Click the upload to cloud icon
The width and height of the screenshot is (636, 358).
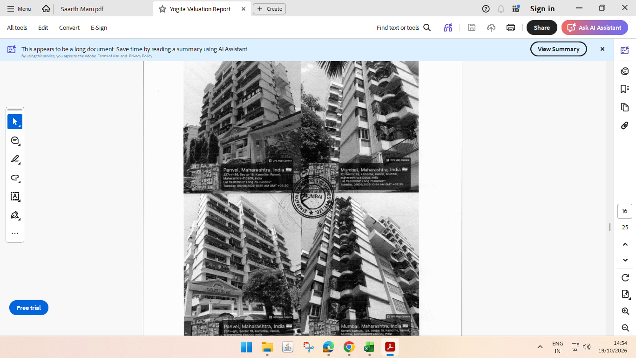pos(491,28)
